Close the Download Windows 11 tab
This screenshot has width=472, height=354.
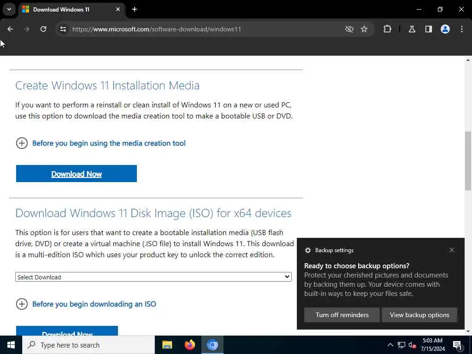(x=118, y=9)
